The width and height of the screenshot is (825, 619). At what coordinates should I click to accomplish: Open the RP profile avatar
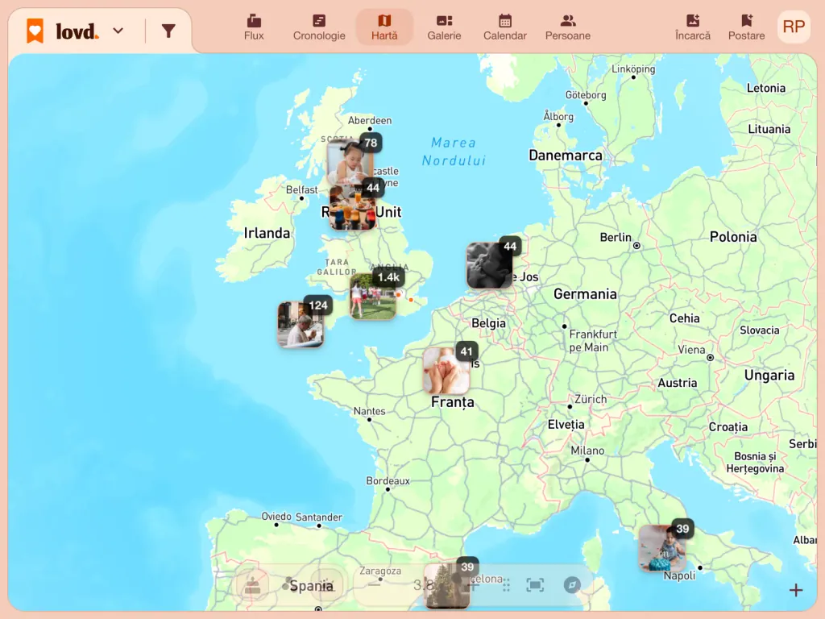794,27
